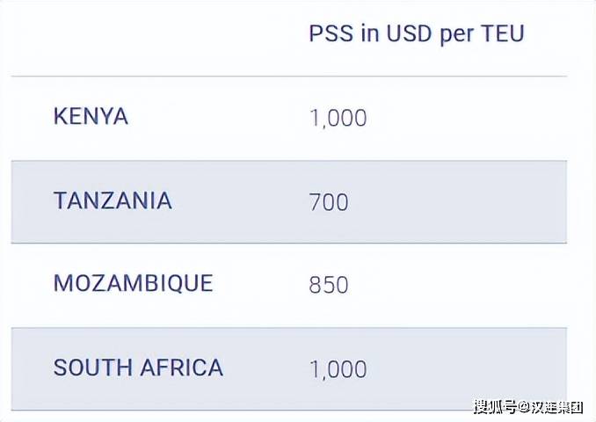Click the empty header cell above KENYA
The image size is (596, 422).
click(x=152, y=38)
